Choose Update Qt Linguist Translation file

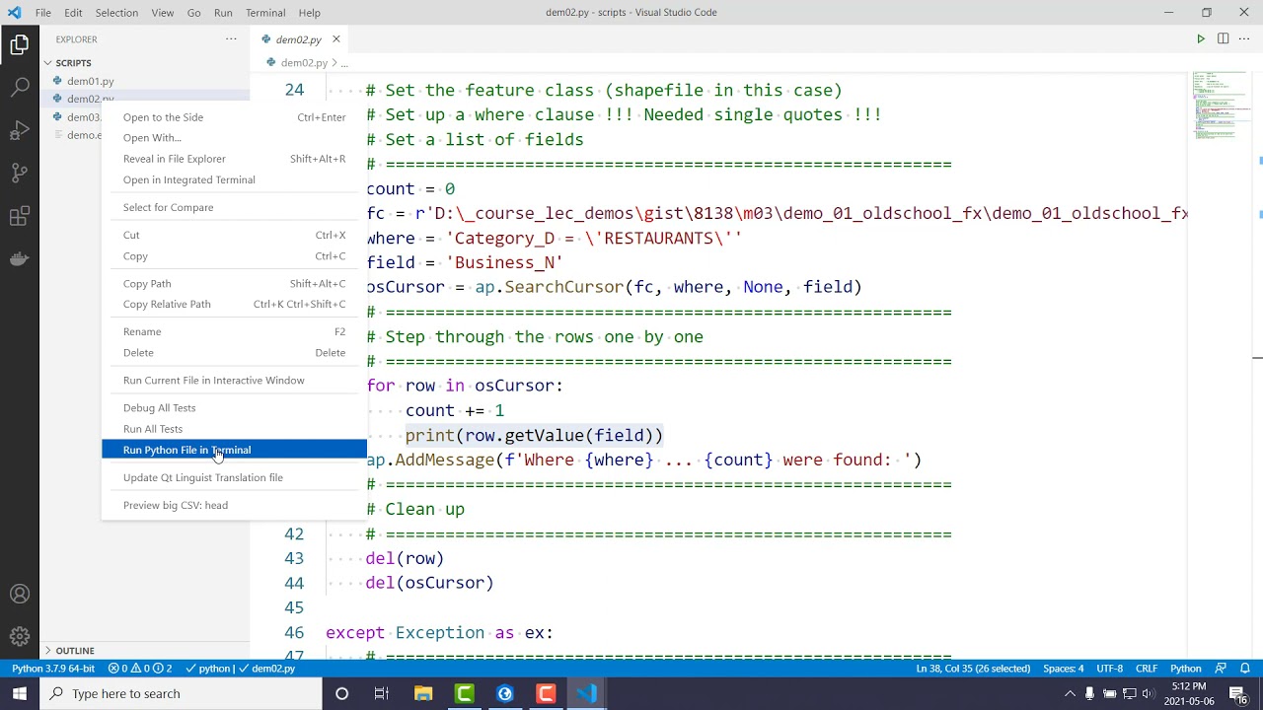[x=234, y=477]
